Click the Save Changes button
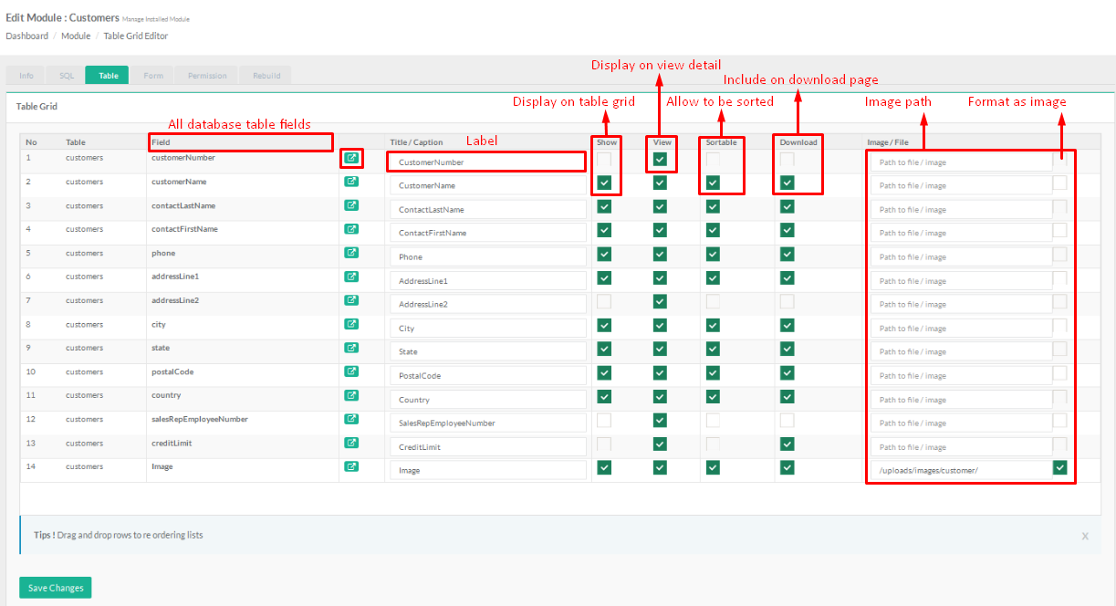 pos(56,588)
